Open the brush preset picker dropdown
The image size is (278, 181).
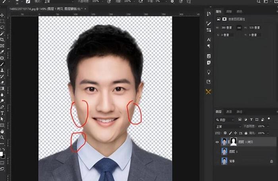(x=22, y=2)
